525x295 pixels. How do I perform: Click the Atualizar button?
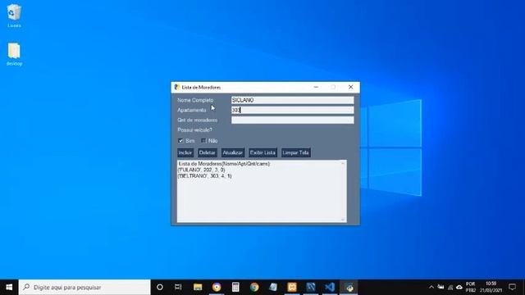coord(232,153)
